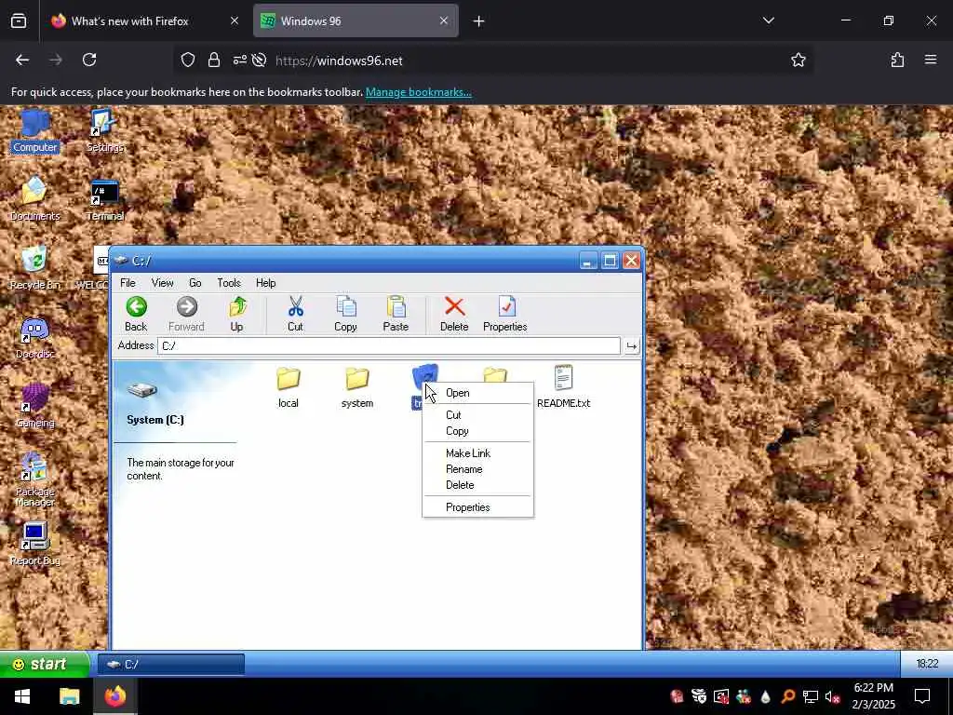Select the local folder

pos(289,387)
